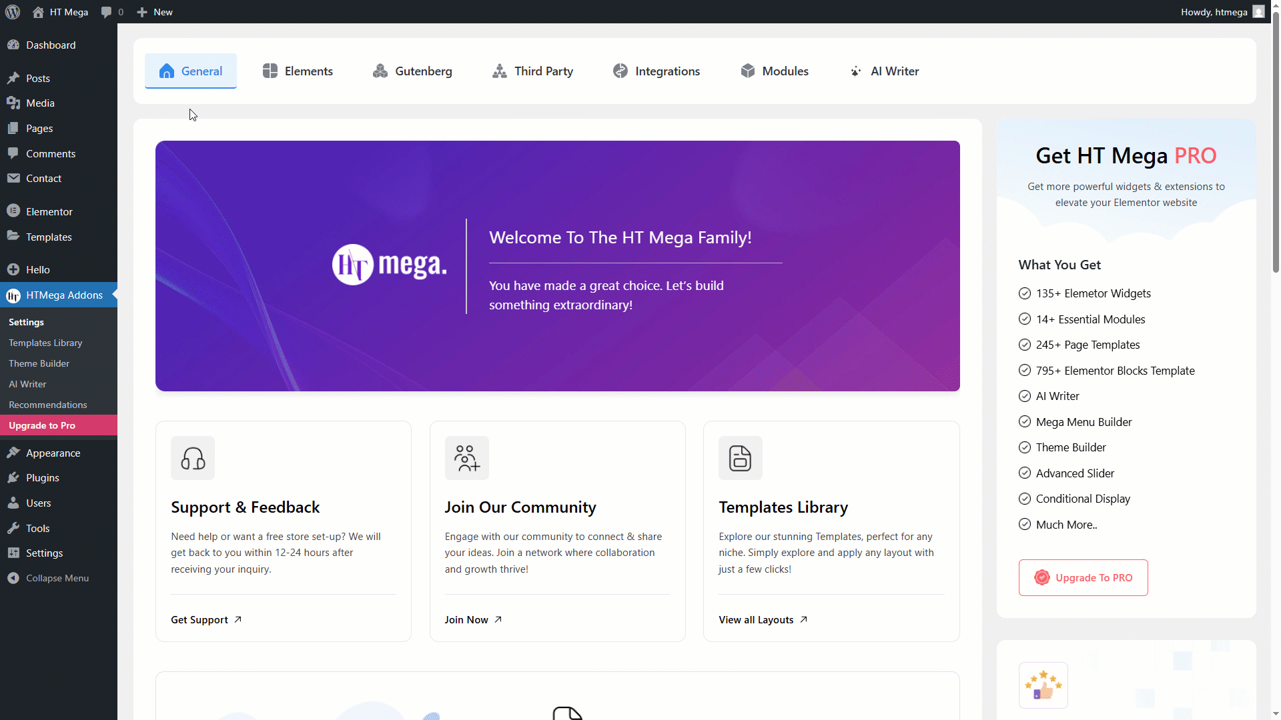Click the Settings sliders icon in sidebar

(x=13, y=553)
